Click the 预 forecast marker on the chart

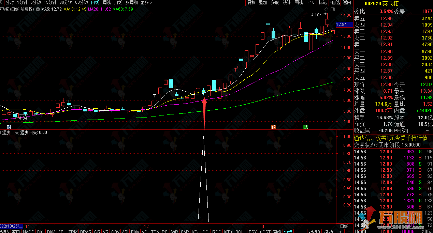[x=273, y=127]
